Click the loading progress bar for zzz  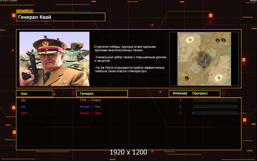coord(215,107)
